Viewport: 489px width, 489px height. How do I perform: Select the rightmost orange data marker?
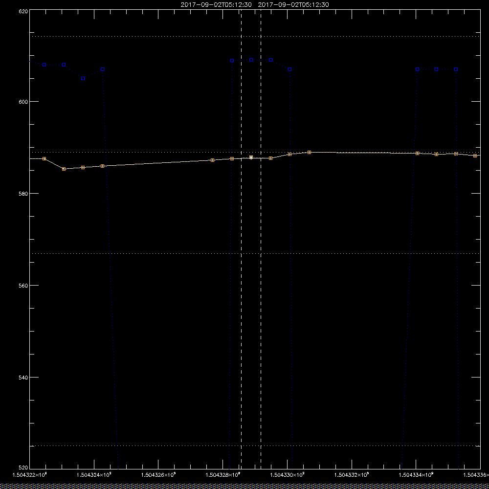475,156
